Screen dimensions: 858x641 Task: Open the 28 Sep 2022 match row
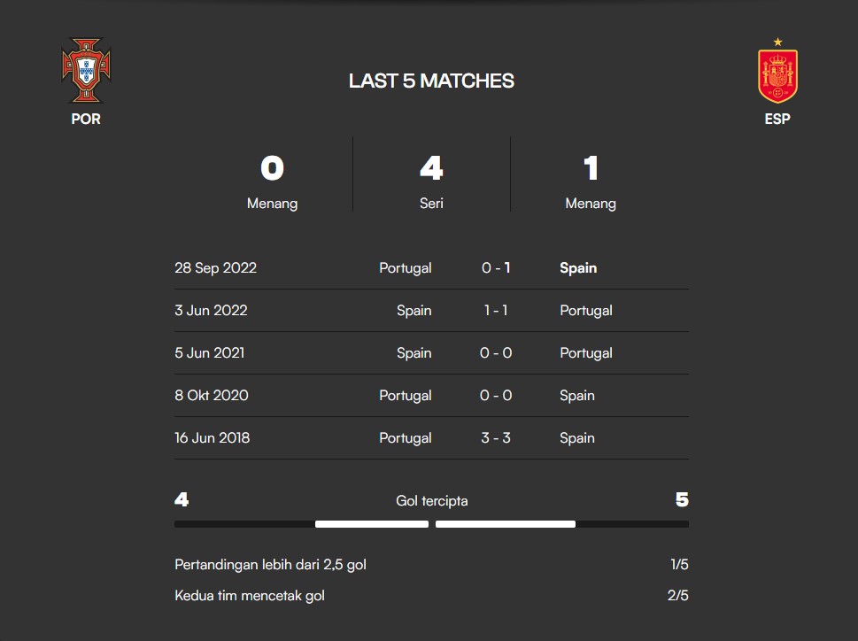431,268
